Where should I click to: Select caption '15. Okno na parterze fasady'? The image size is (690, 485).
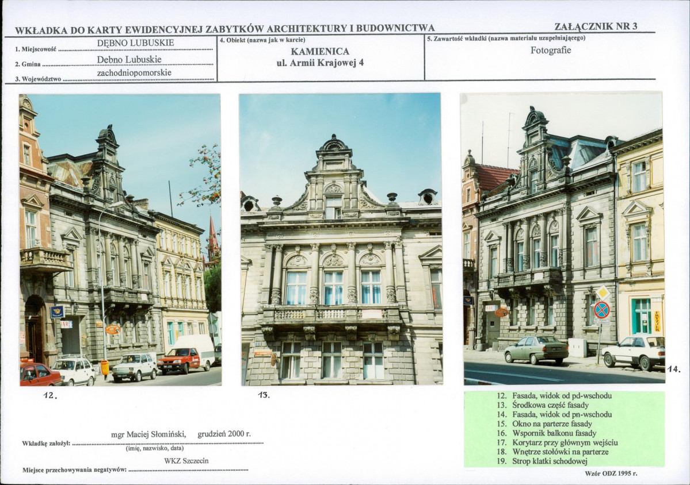(x=544, y=424)
